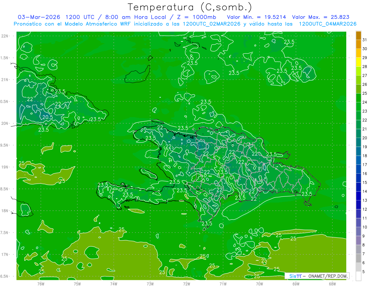This screenshot has height=288, width=373.
Task: Click the legend value 24 on color scale
Action: (365, 102)
